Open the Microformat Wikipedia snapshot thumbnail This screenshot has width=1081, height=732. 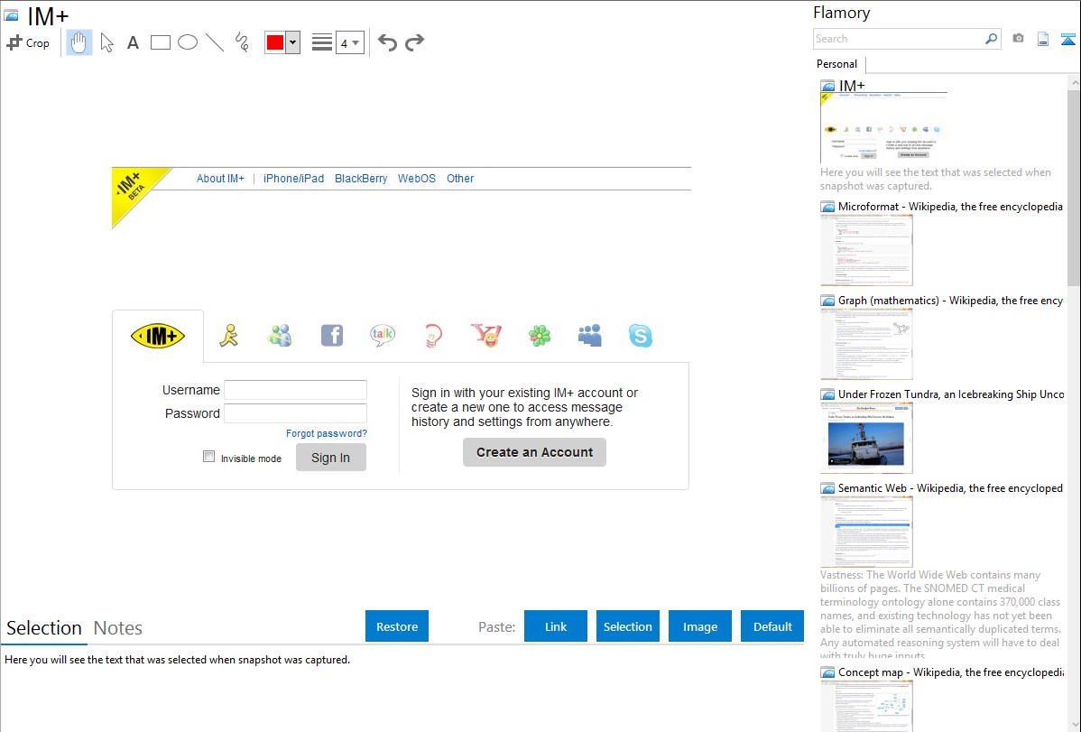866,250
